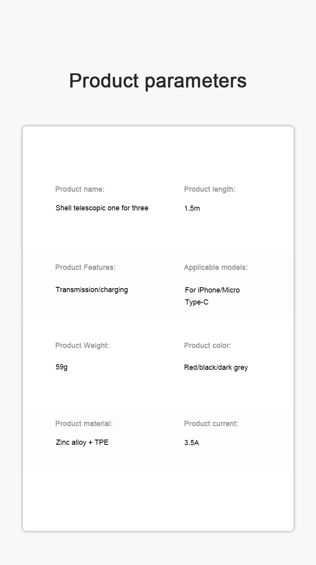
Task: Select the Product current label
Action: pos(211,424)
